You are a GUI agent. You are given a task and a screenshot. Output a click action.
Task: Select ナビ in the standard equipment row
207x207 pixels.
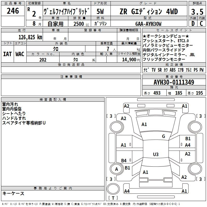click(x=146, y=70)
